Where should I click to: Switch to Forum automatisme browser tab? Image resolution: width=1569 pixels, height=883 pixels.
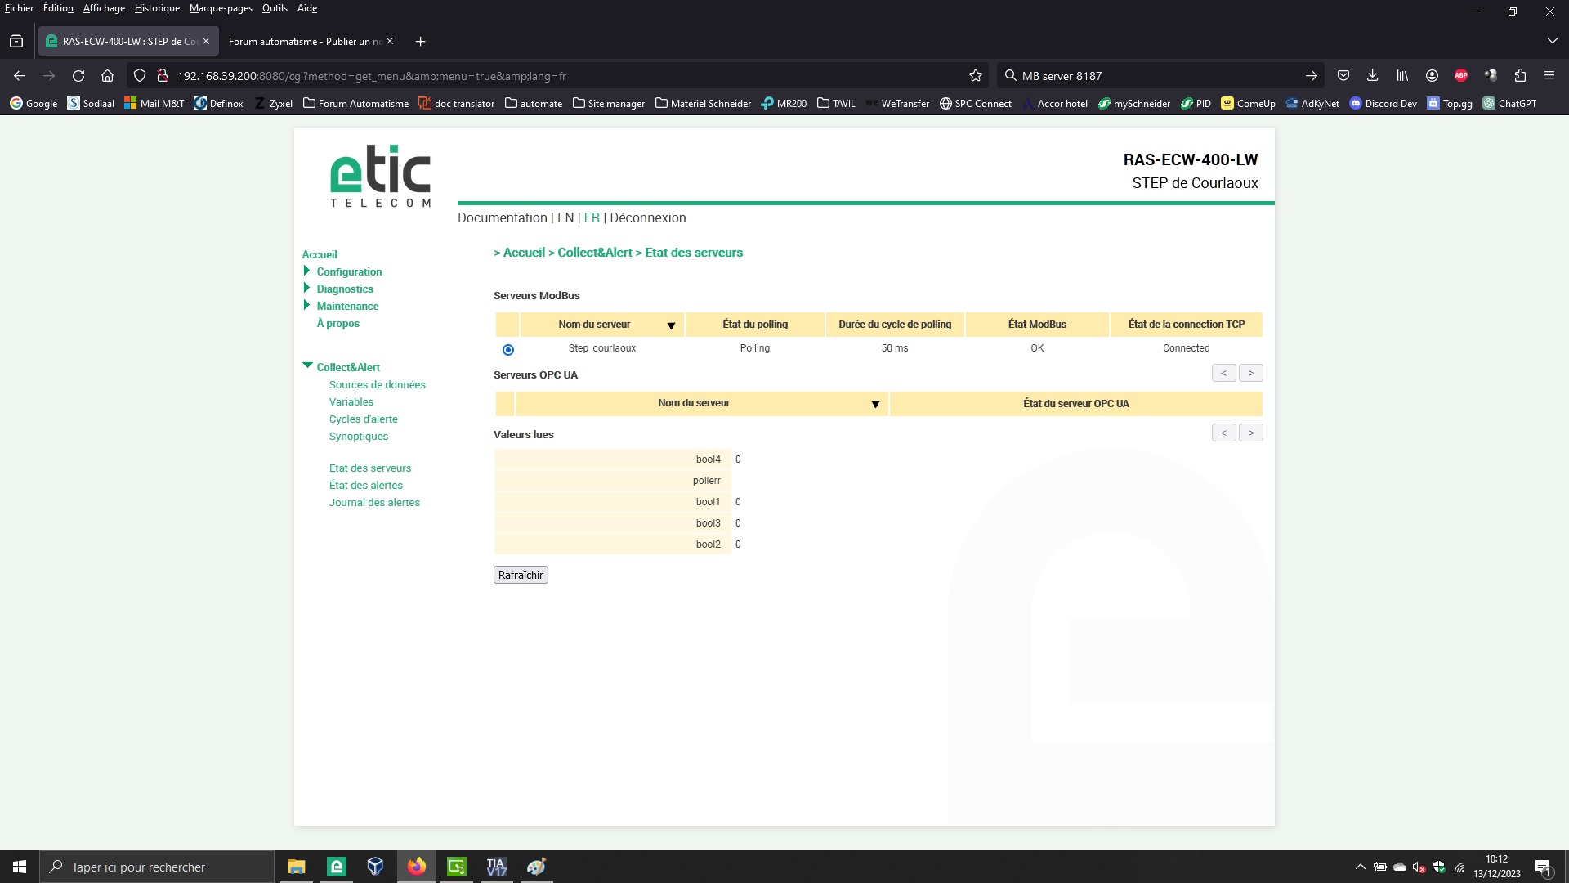click(x=305, y=41)
